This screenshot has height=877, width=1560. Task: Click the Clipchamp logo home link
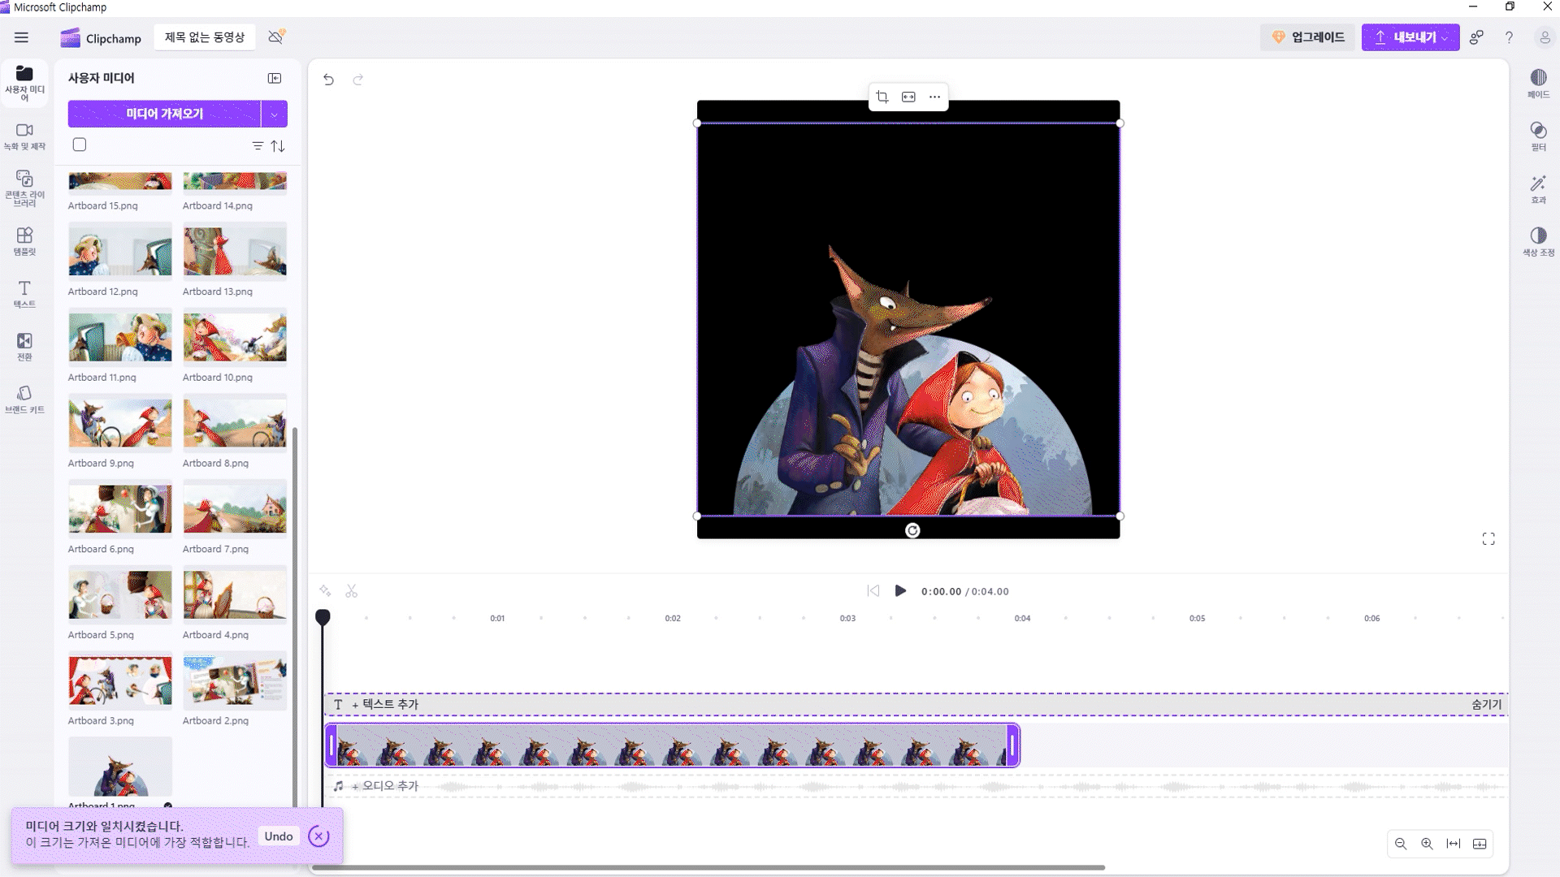tap(101, 38)
